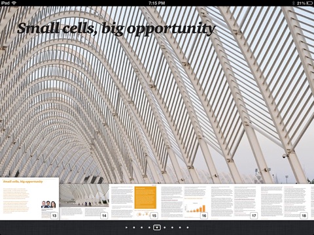Tap the Wi-Fi status icon
The height and width of the screenshot is (235, 314).
coord(14,3)
